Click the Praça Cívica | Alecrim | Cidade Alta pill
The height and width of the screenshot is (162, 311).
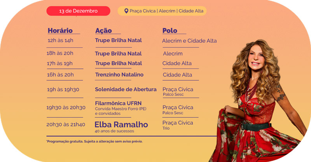click(162, 11)
